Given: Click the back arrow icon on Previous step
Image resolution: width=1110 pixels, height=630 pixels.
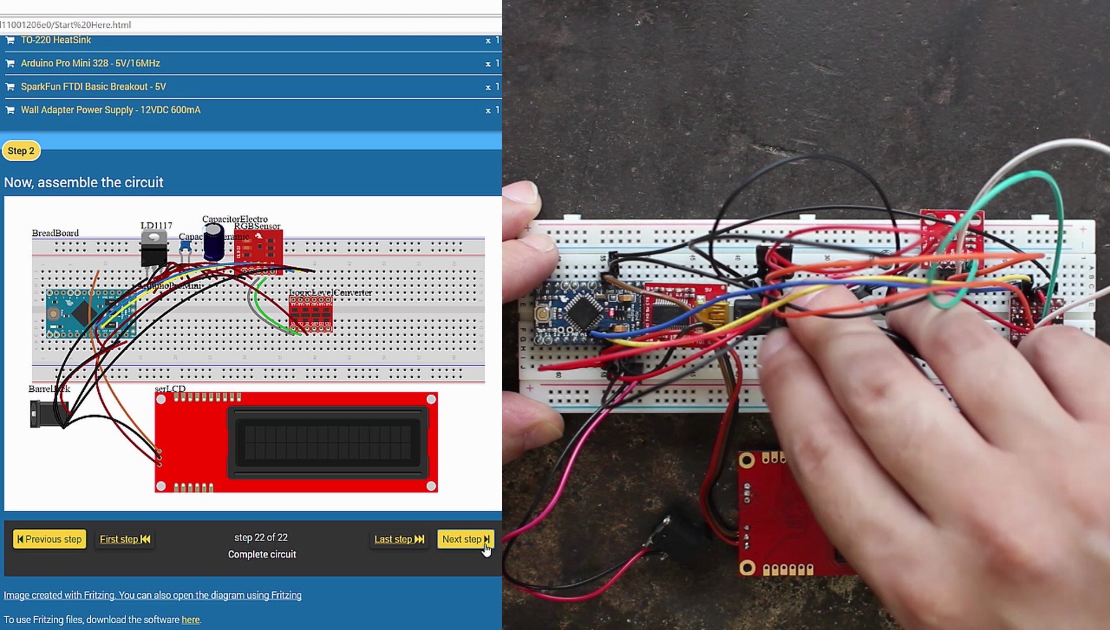Looking at the screenshot, I should tap(20, 539).
